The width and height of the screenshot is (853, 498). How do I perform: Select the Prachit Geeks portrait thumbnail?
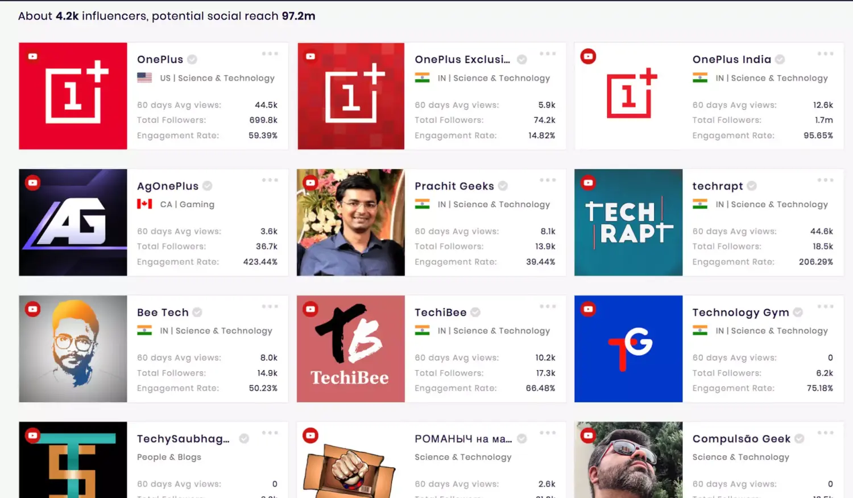tap(351, 223)
